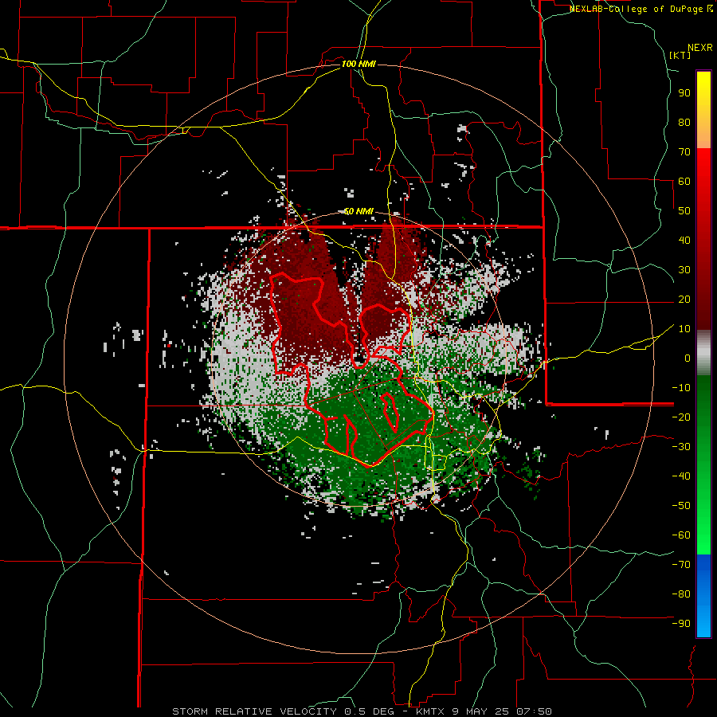
Task: Select the -70 scale value
Action: click(x=681, y=565)
